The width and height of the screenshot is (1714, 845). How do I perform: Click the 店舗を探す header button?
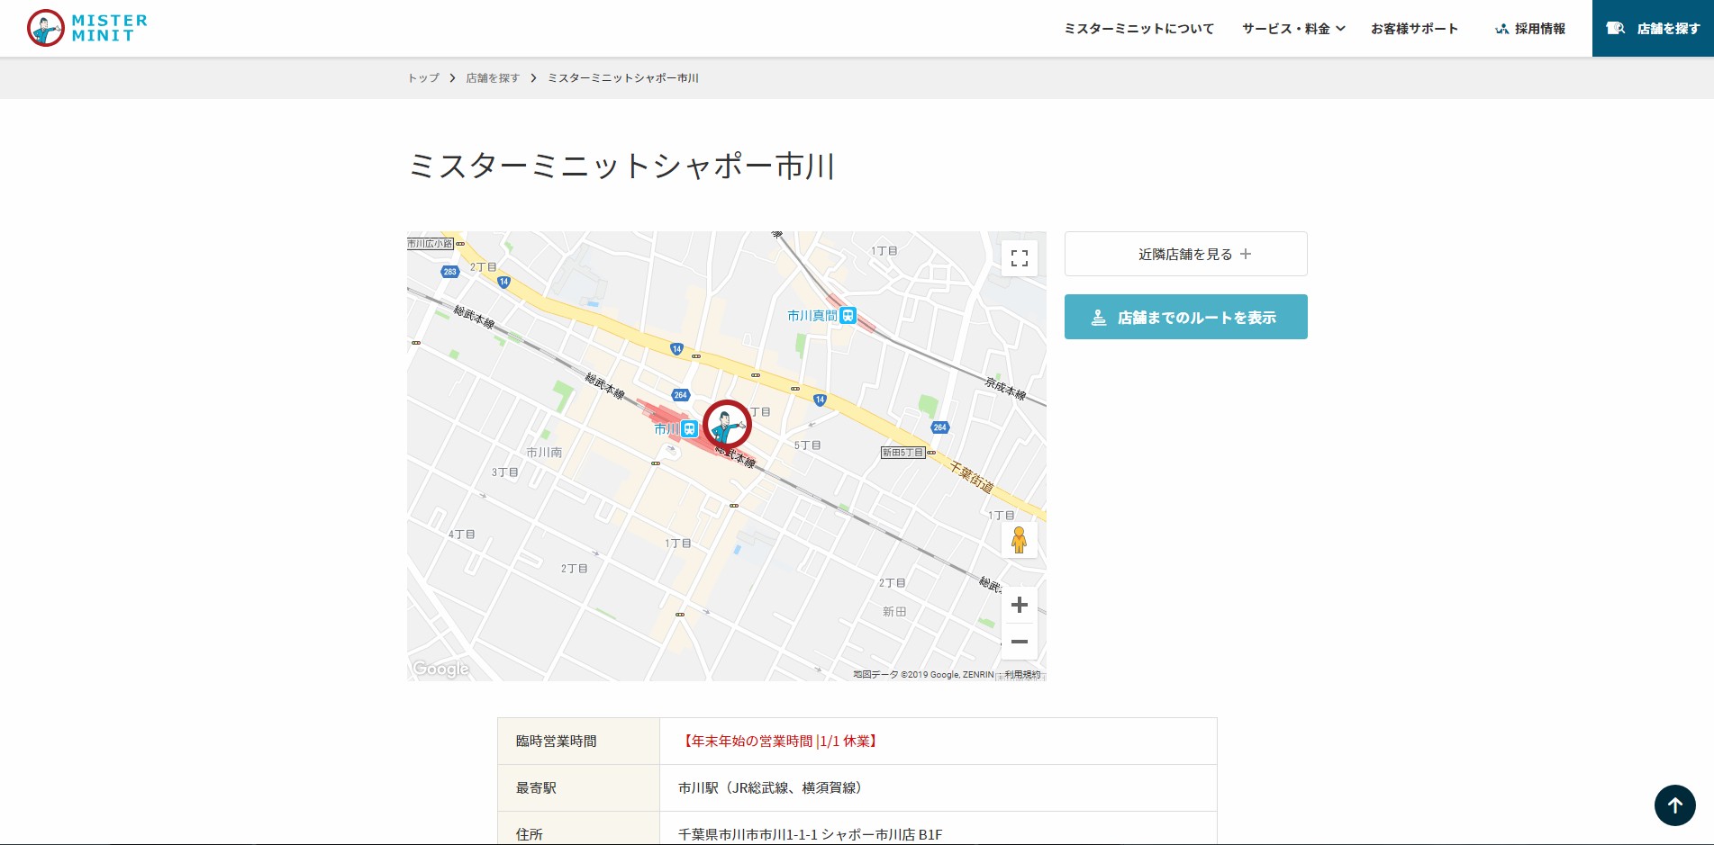pyautogui.click(x=1653, y=29)
